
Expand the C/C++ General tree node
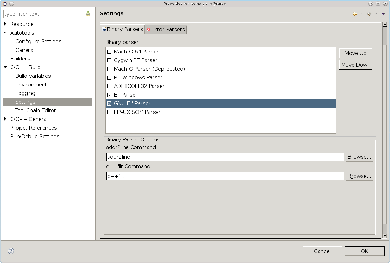[x=5, y=119]
